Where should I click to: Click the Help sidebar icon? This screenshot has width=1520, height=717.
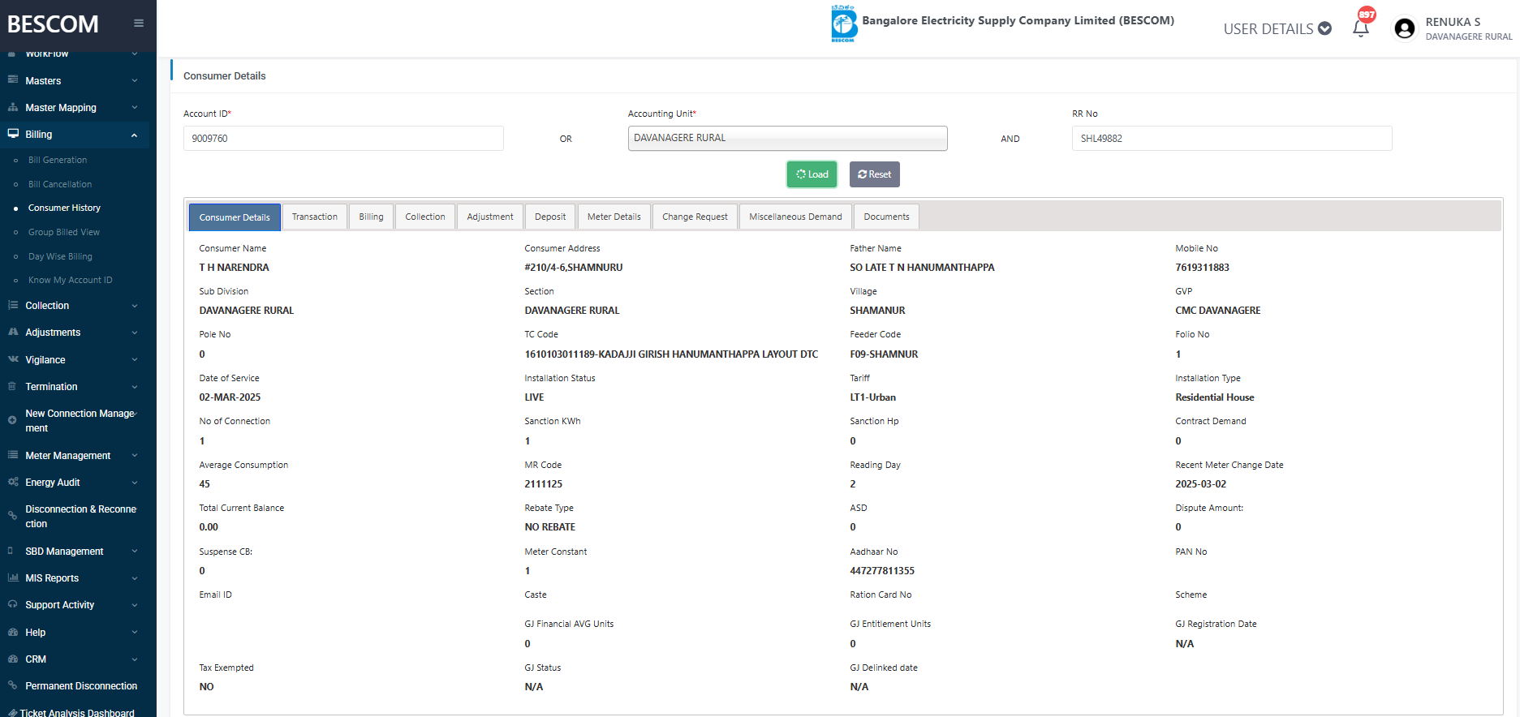coord(13,632)
